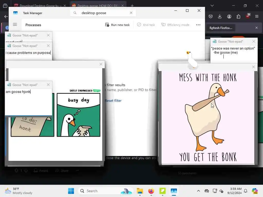This screenshot has height=197, width=263.
Task: Toggle Efficiency mode in Task Manager
Action: point(175,25)
